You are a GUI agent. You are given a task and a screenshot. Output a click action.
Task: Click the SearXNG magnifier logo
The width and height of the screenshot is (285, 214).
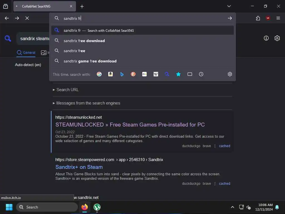[8, 38]
